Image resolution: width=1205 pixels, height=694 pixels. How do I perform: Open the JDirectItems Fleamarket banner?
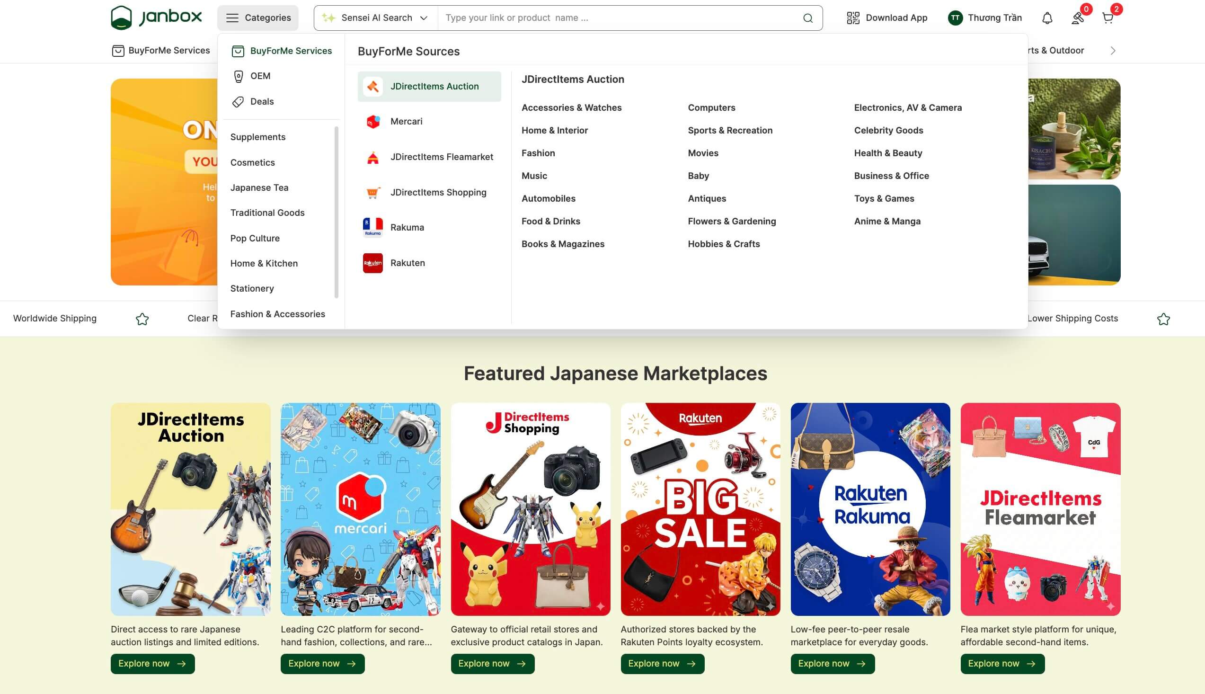pyautogui.click(x=1040, y=509)
